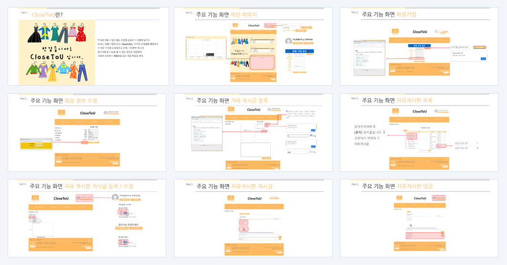The image size is (507, 265).
Task: Click the chart popup in 메인 페이지 slide
Action: pyautogui.click(x=206, y=48)
